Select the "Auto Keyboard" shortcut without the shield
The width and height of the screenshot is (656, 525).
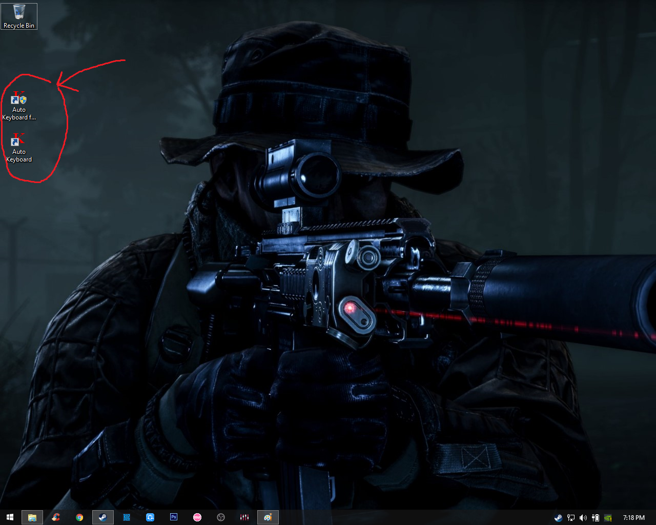(19, 148)
